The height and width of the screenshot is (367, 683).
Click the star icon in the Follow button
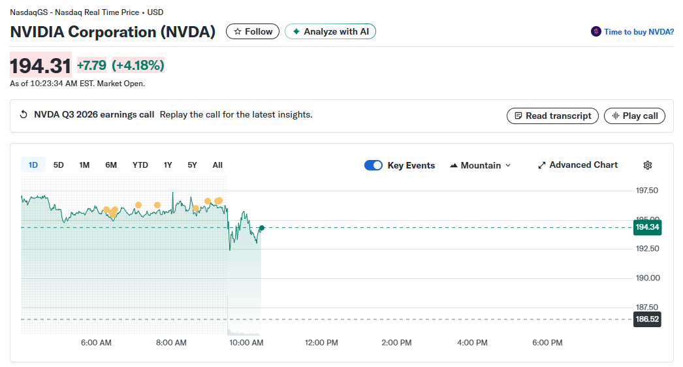[x=238, y=31]
